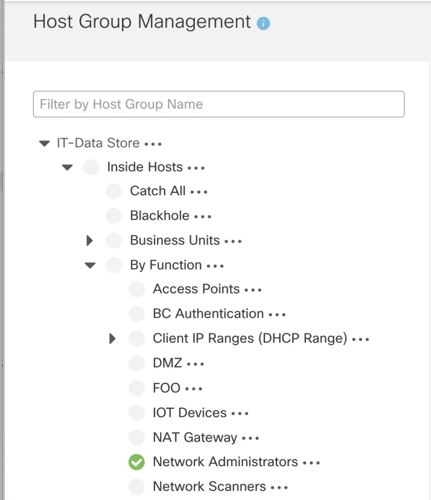Screen dimensions: 431x500
Task: Deselect the green Network Administrators checkmark
Action: 136,462
